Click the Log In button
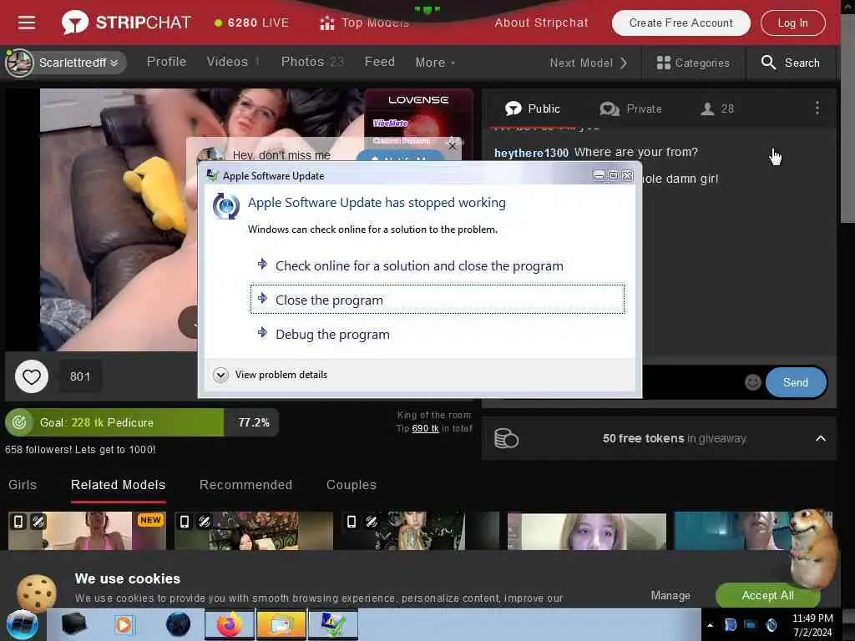 pos(792,23)
